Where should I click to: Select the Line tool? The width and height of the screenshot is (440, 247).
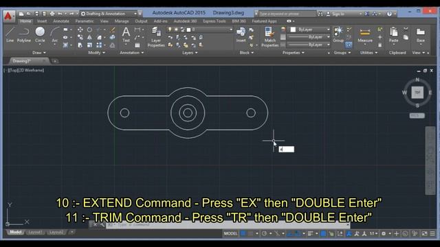[10, 34]
